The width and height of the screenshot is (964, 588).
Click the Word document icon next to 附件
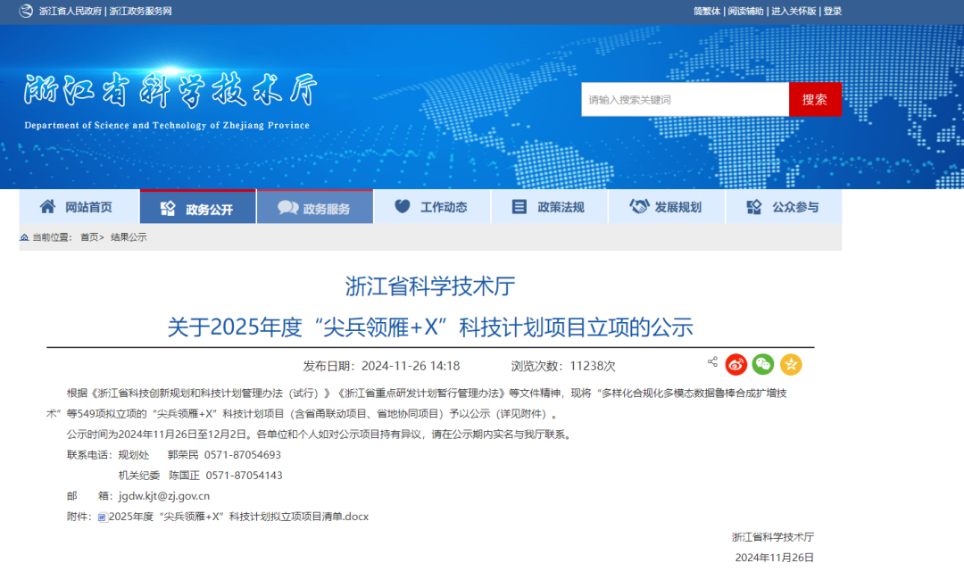[x=103, y=518]
